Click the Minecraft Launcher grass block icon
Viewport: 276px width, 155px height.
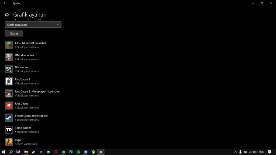[x=9, y=45]
